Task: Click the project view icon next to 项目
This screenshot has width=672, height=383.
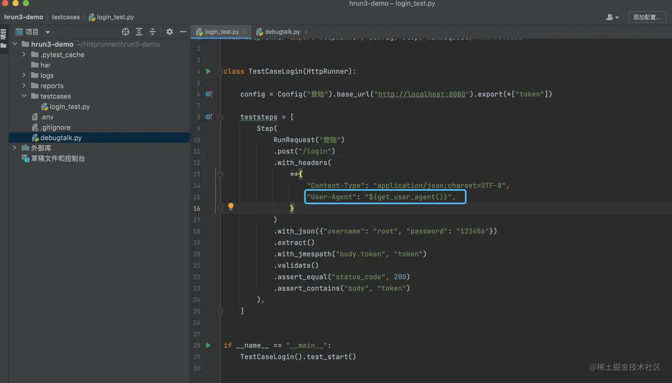Action: pos(19,32)
